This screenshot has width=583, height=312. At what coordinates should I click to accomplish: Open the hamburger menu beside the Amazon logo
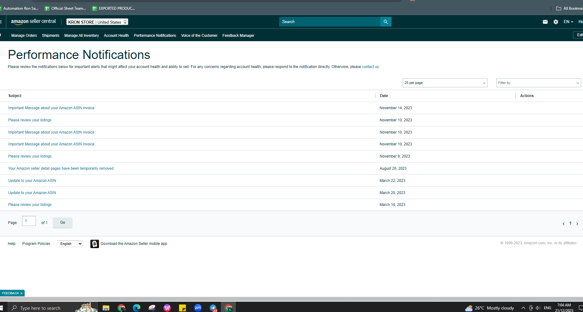pyautogui.click(x=1, y=22)
